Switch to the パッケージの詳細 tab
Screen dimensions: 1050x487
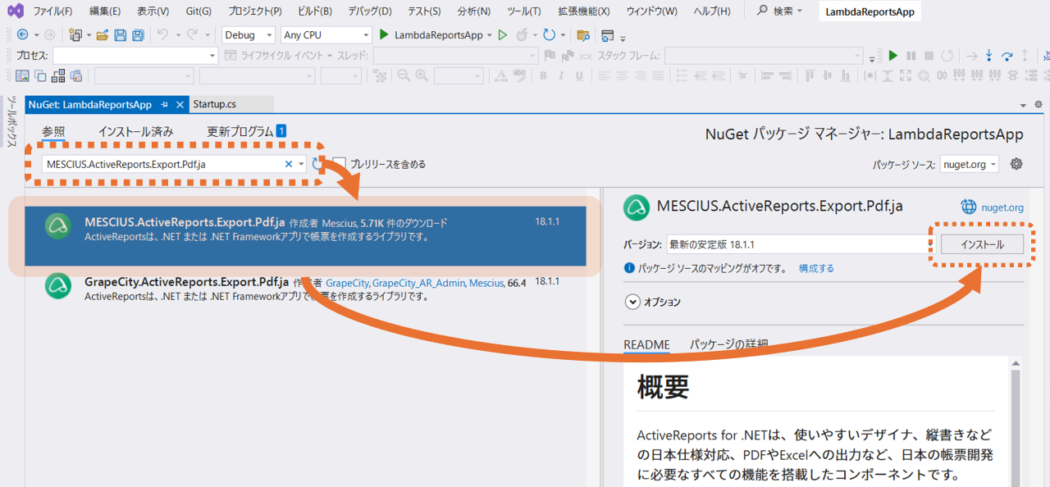pyautogui.click(x=728, y=344)
